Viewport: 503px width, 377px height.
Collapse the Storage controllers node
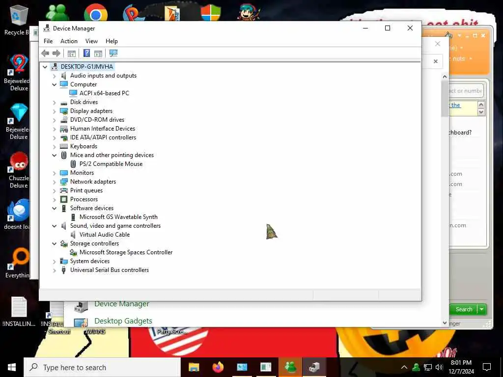(x=54, y=243)
